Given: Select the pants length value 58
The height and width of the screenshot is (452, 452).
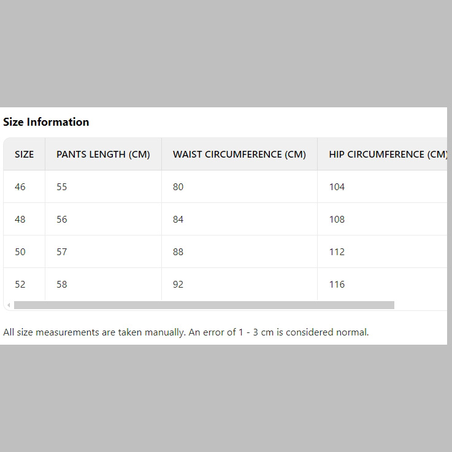Looking at the screenshot, I should click(x=62, y=285).
